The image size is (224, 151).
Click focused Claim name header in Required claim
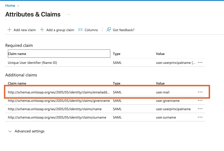coord(59,54)
